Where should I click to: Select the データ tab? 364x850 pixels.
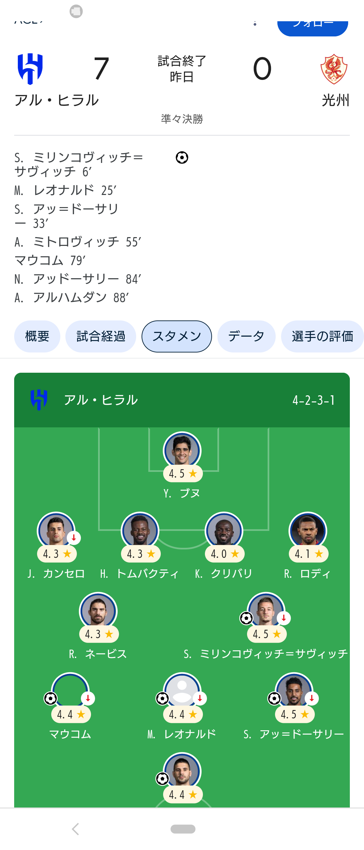click(x=246, y=336)
